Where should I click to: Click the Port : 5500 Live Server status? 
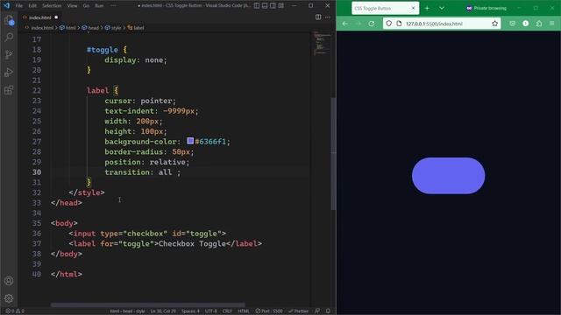click(269, 311)
